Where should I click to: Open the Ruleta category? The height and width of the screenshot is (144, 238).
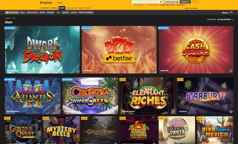[42, 13]
